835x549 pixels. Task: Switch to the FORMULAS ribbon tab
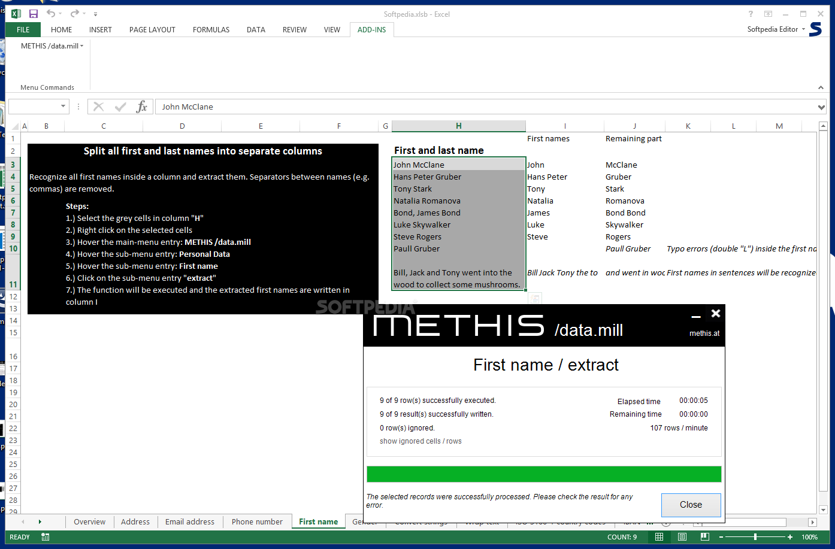point(211,29)
